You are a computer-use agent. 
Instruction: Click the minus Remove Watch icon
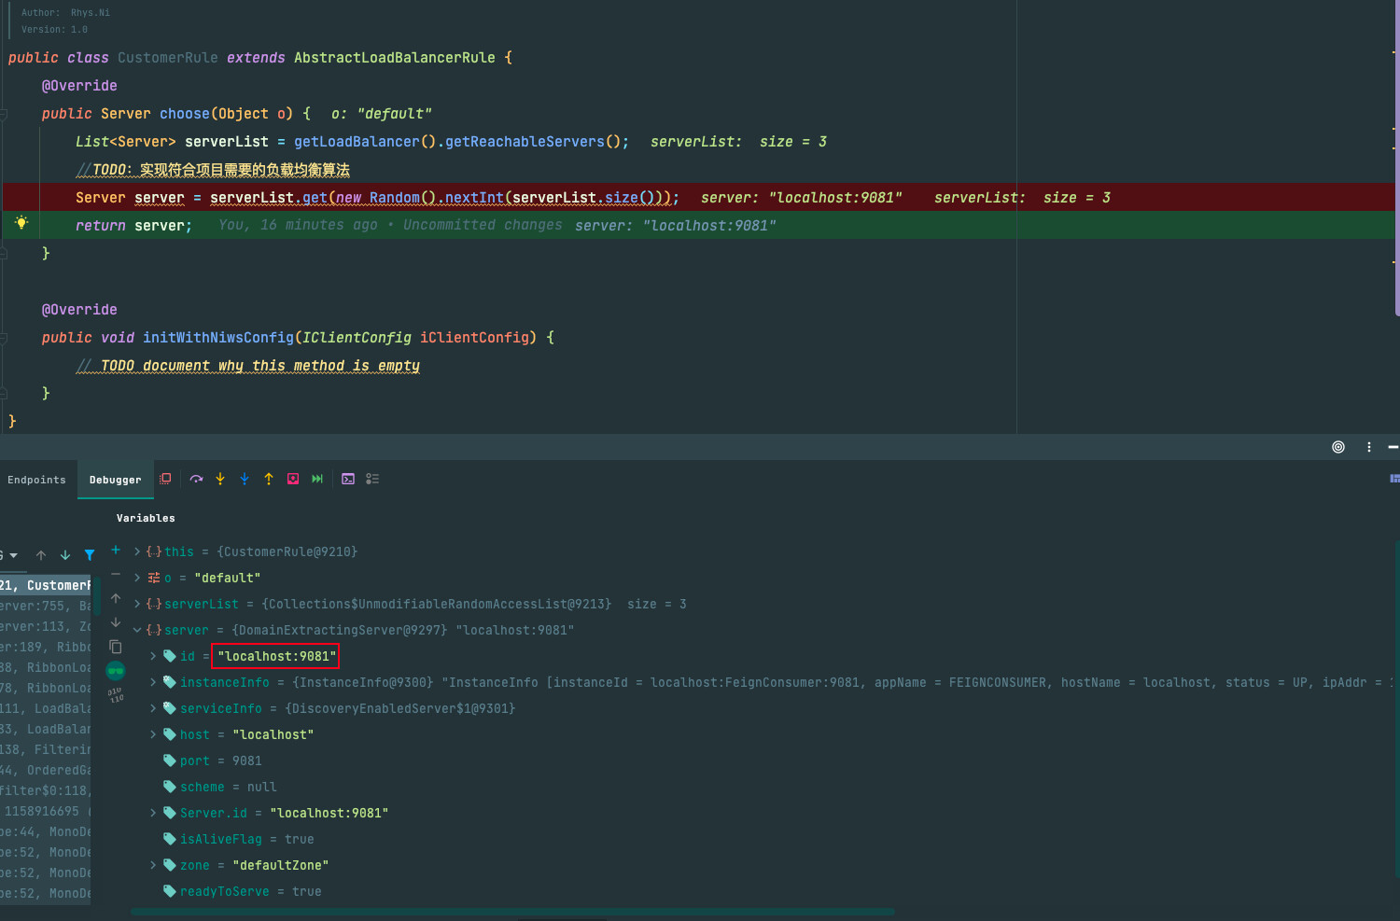click(x=116, y=574)
